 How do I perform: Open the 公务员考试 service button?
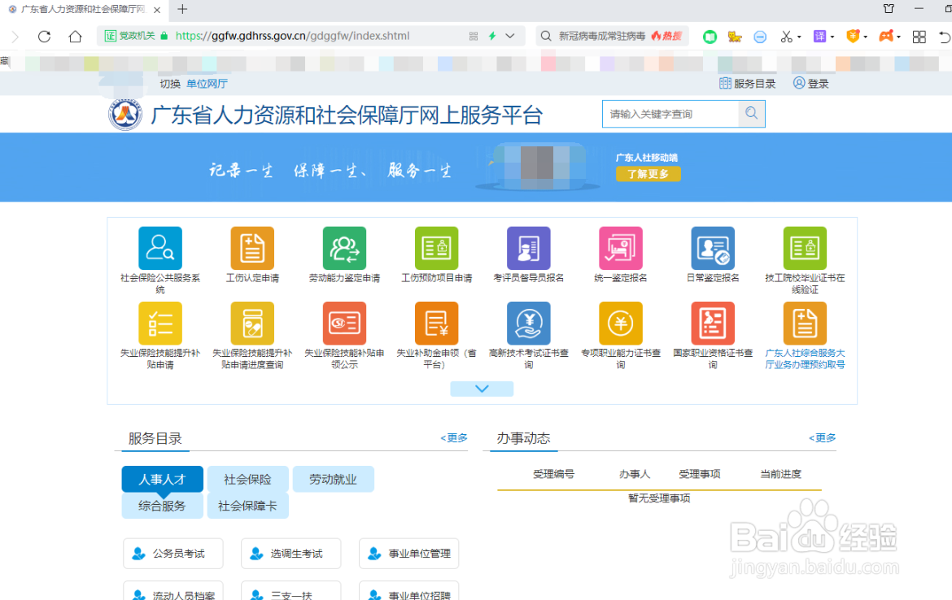(x=172, y=553)
